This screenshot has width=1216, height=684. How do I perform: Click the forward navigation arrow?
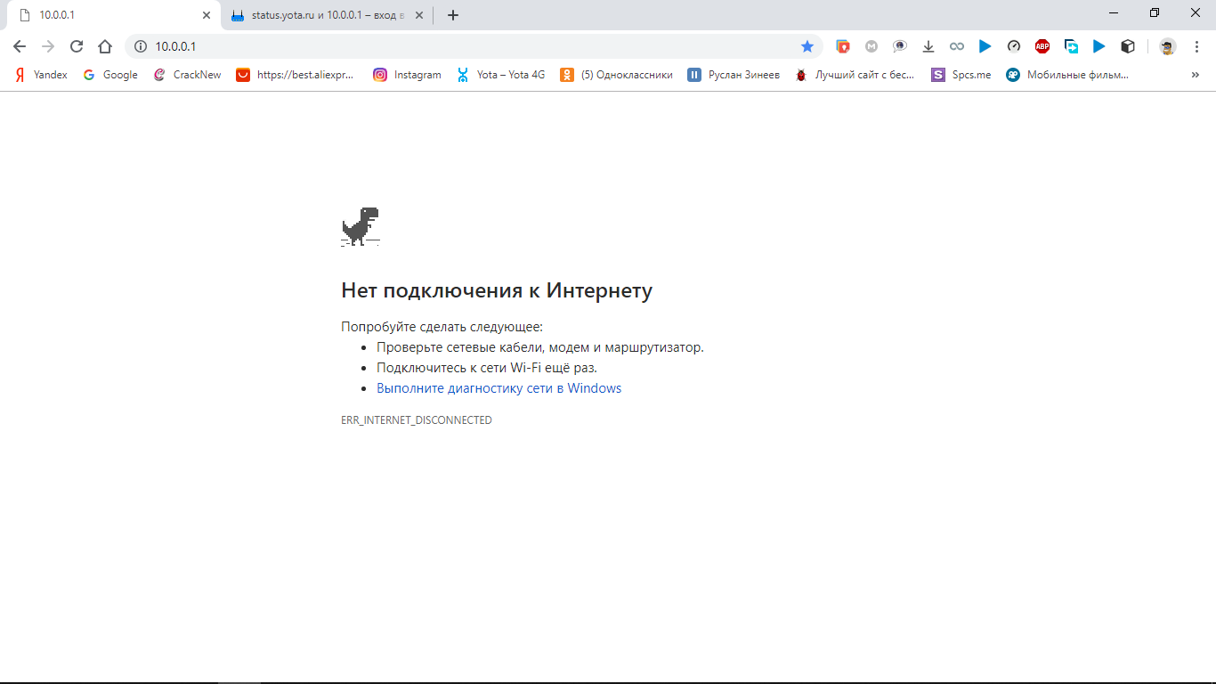pyautogui.click(x=48, y=46)
